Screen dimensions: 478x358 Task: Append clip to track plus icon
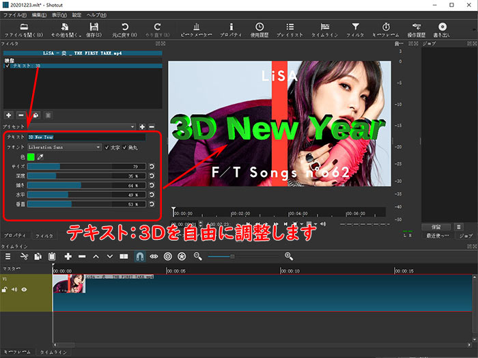68,256
